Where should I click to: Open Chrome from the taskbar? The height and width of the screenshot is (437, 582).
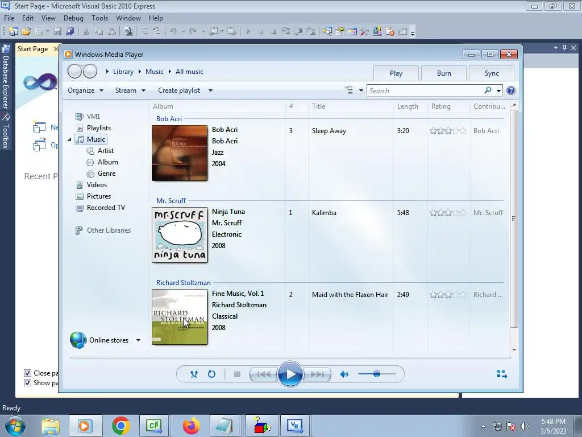click(120, 426)
